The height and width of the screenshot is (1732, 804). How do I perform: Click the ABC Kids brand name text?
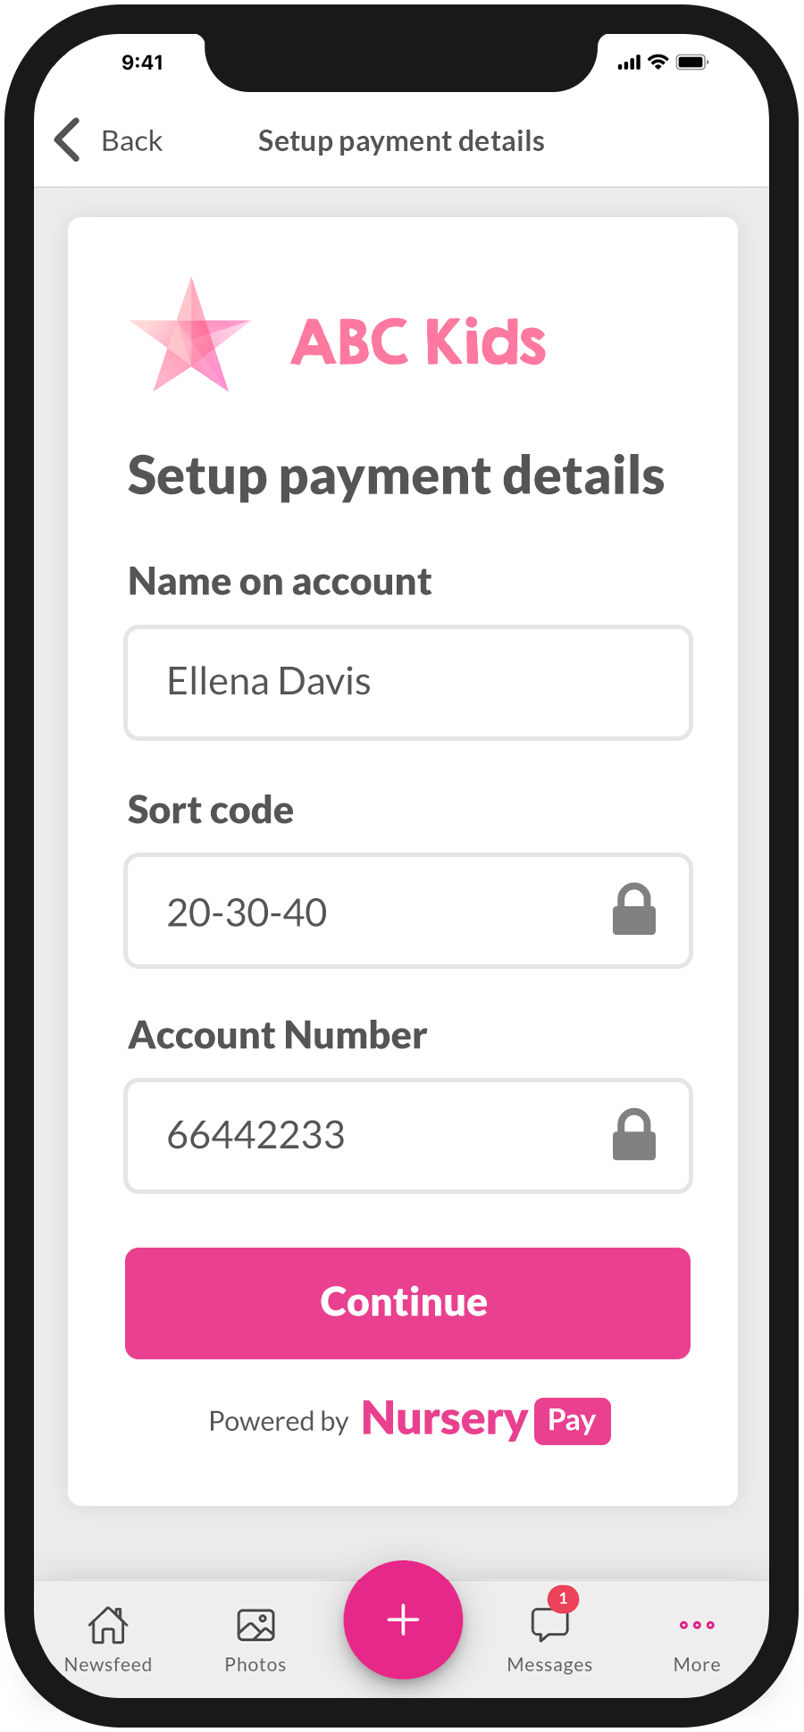coord(418,341)
